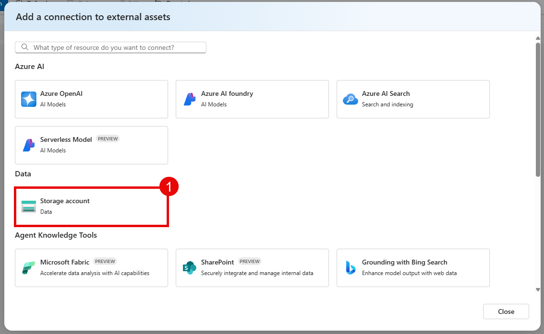
Task: Click the Serverless Model icon
Action: [28, 145]
